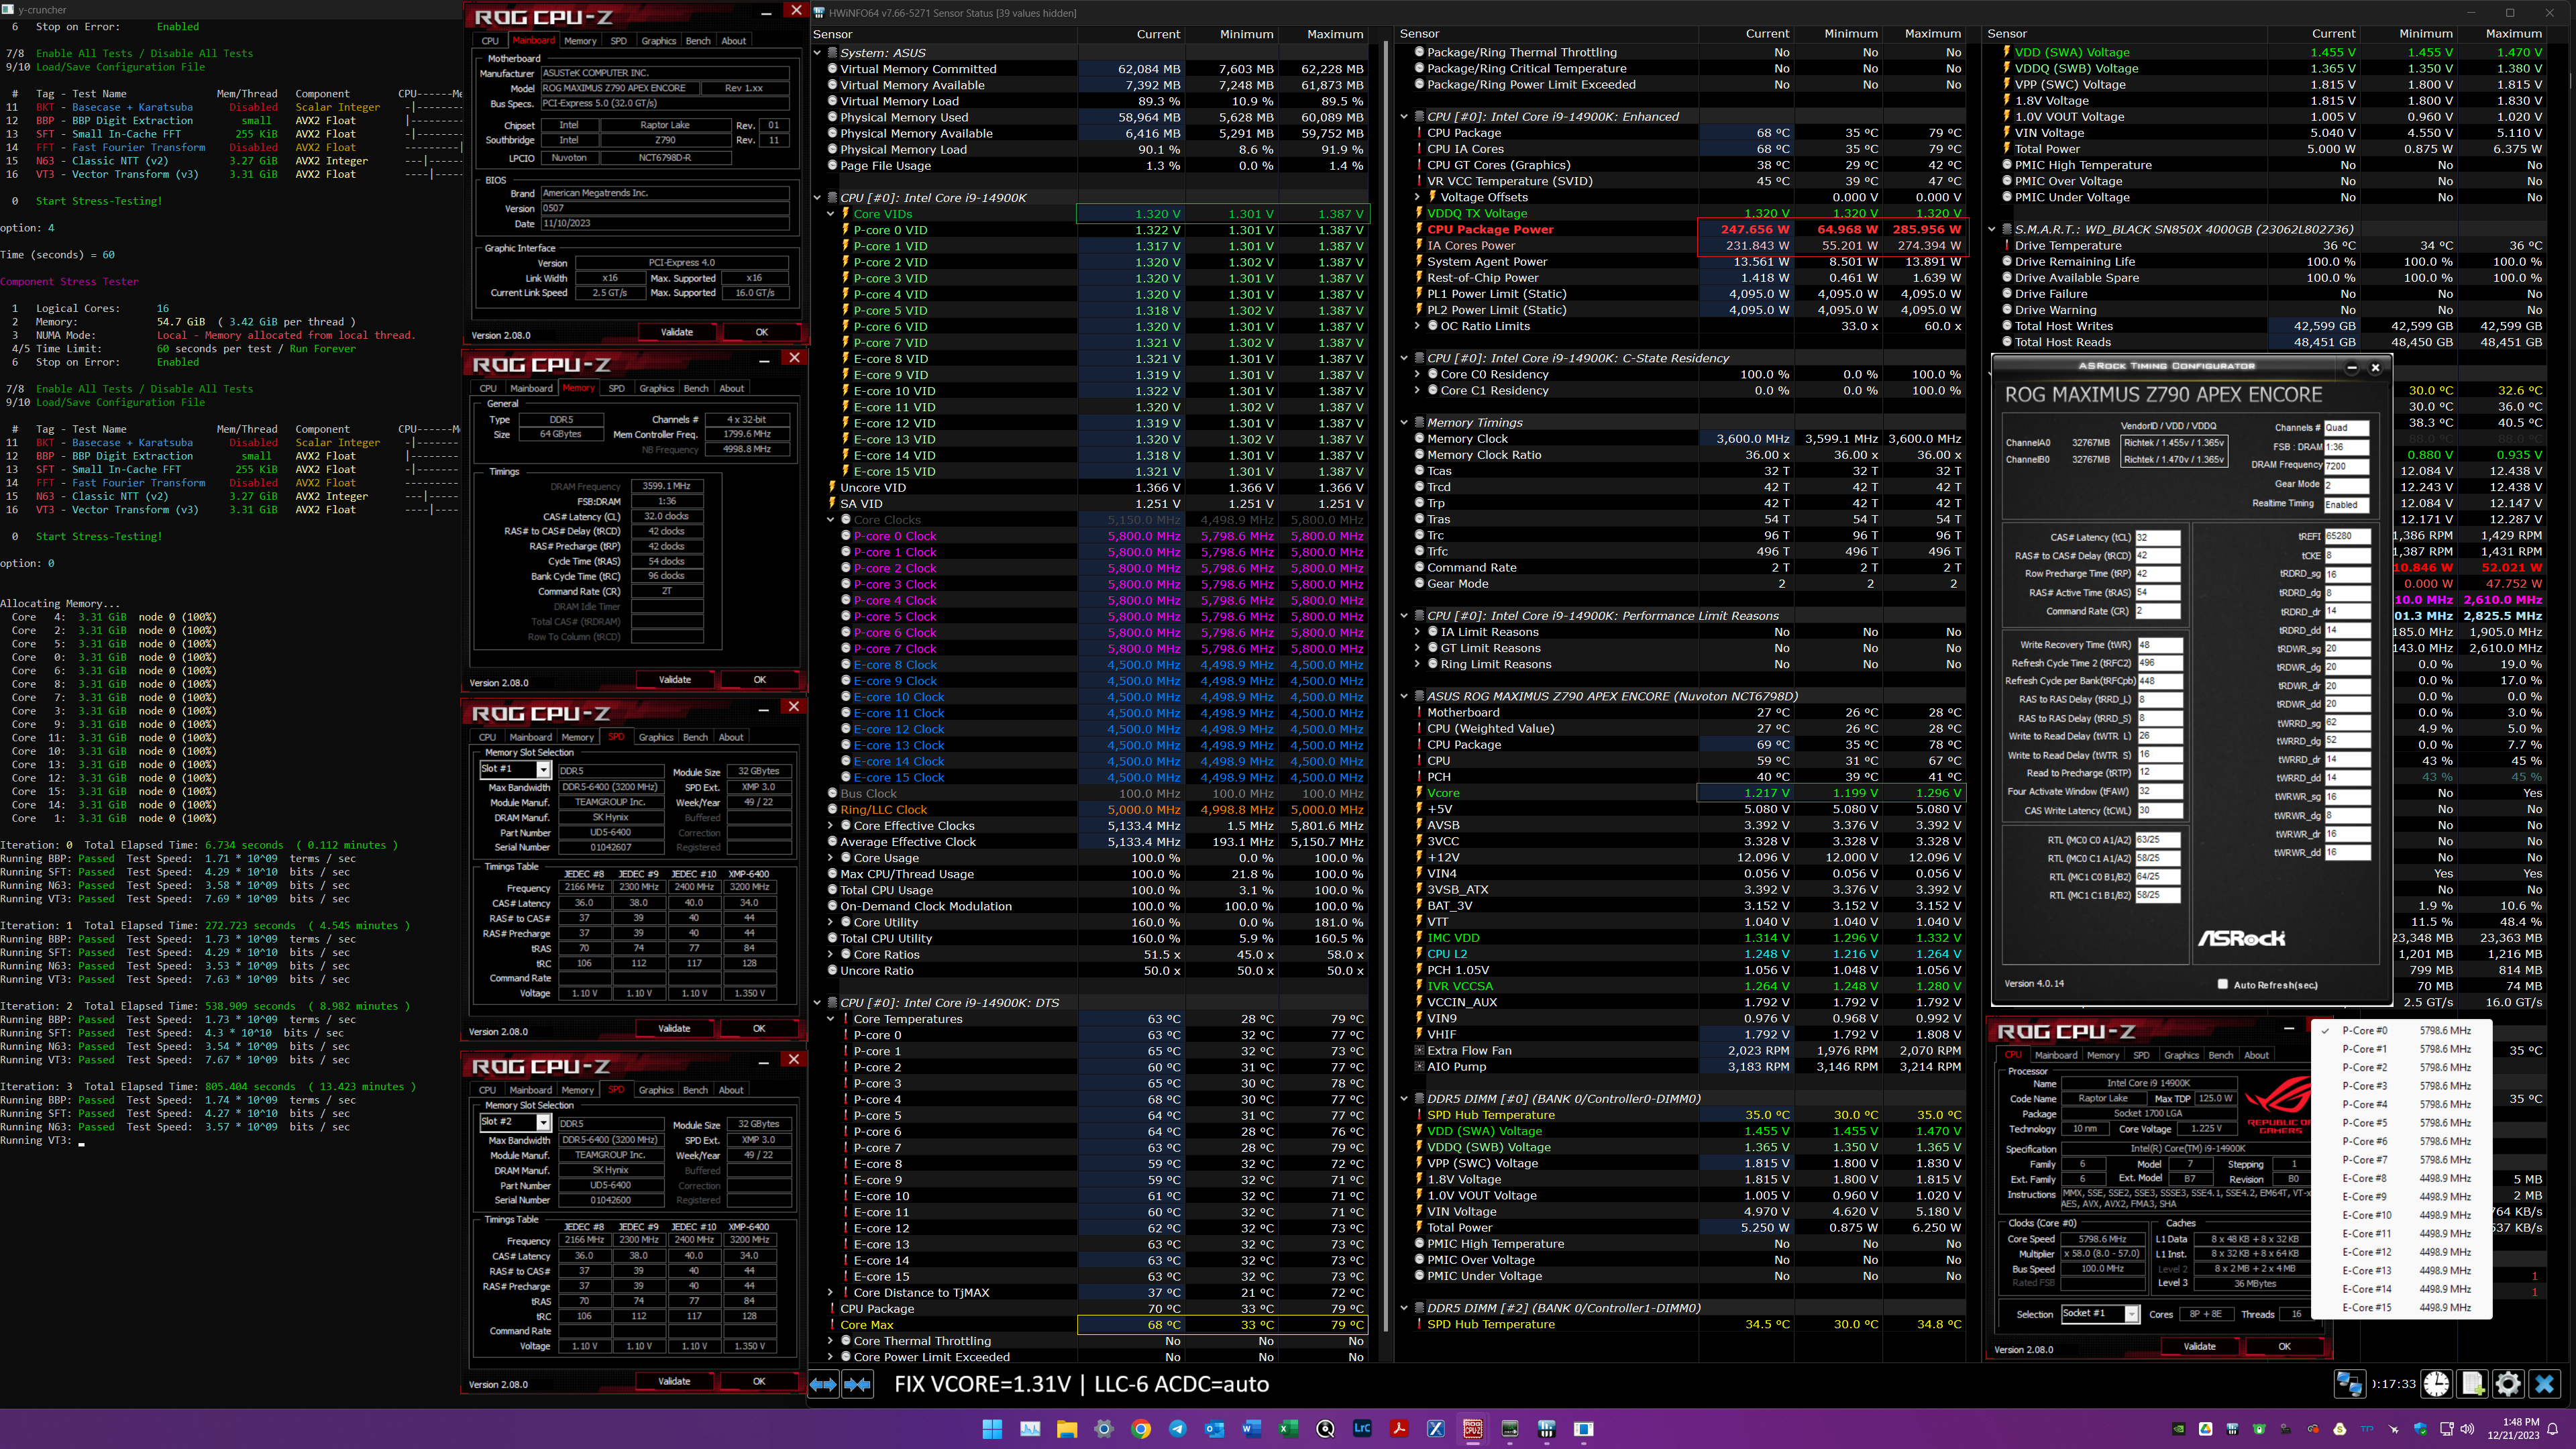
Task: Collapse the Core Temperatures node
Action: 831,1019
